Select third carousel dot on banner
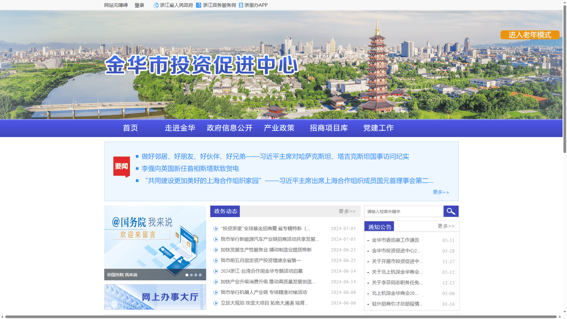 point(196,275)
